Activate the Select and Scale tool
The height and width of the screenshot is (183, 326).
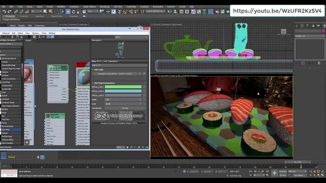click(x=78, y=12)
